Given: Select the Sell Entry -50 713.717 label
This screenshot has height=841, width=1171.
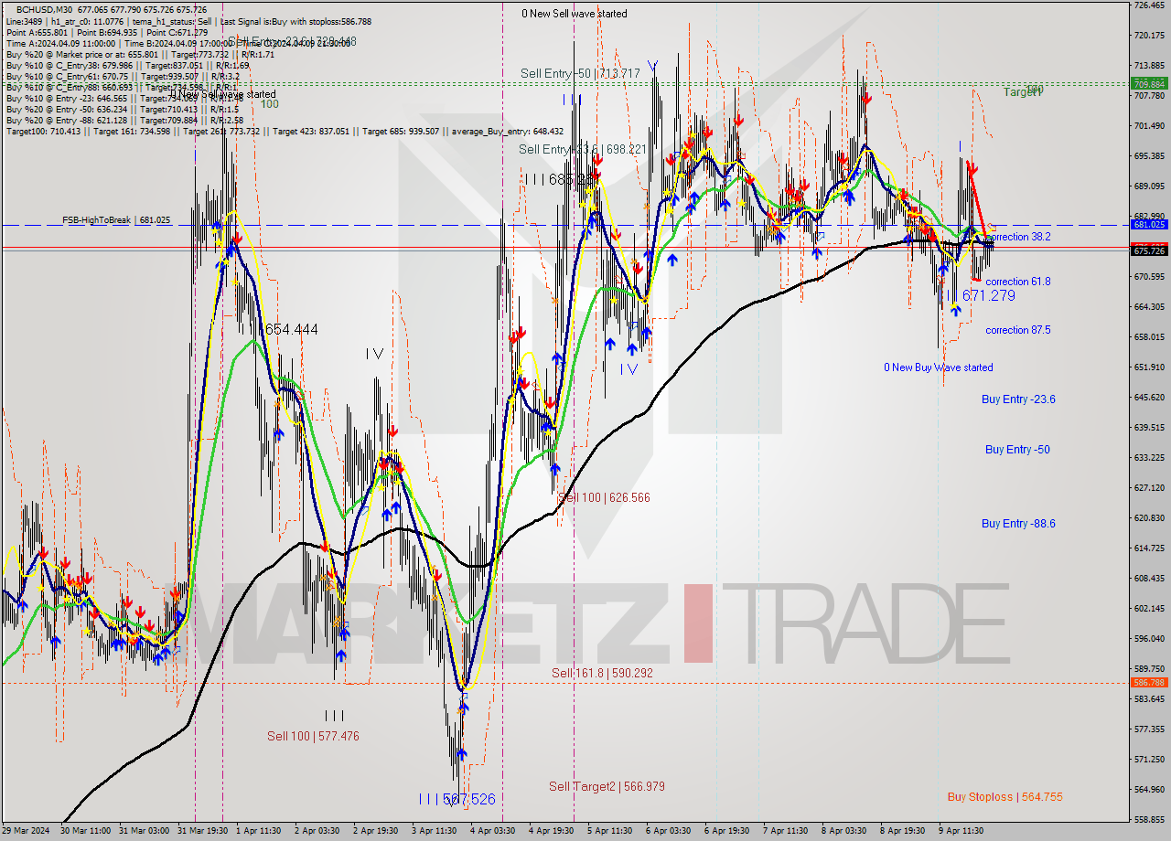Looking at the screenshot, I should pos(580,73).
